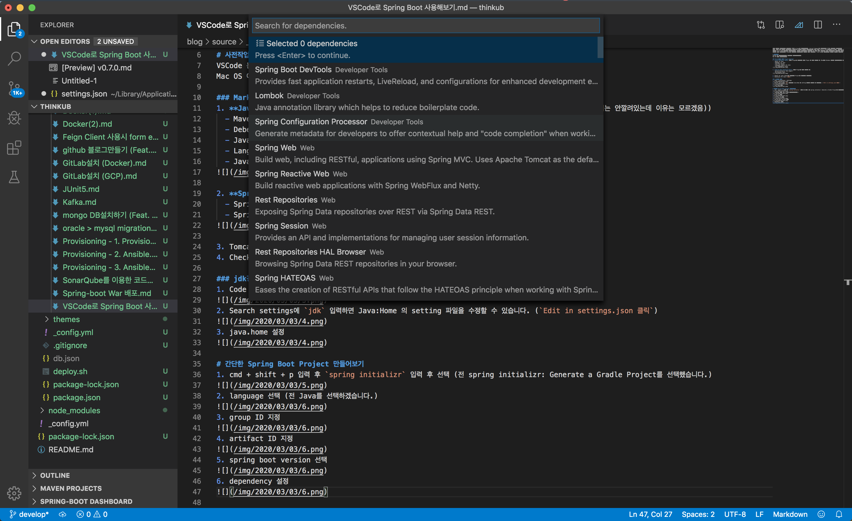The height and width of the screenshot is (521, 852).
Task: Open the More Actions ellipsis menu
Action: click(837, 25)
